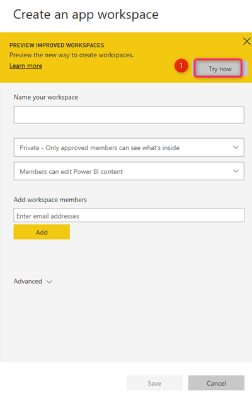Click the yellow Add button
This screenshot has height=402, width=252.
tap(42, 232)
